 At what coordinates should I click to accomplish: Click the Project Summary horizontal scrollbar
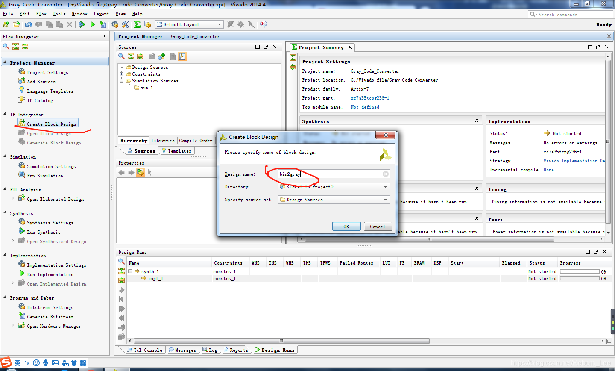point(429,239)
